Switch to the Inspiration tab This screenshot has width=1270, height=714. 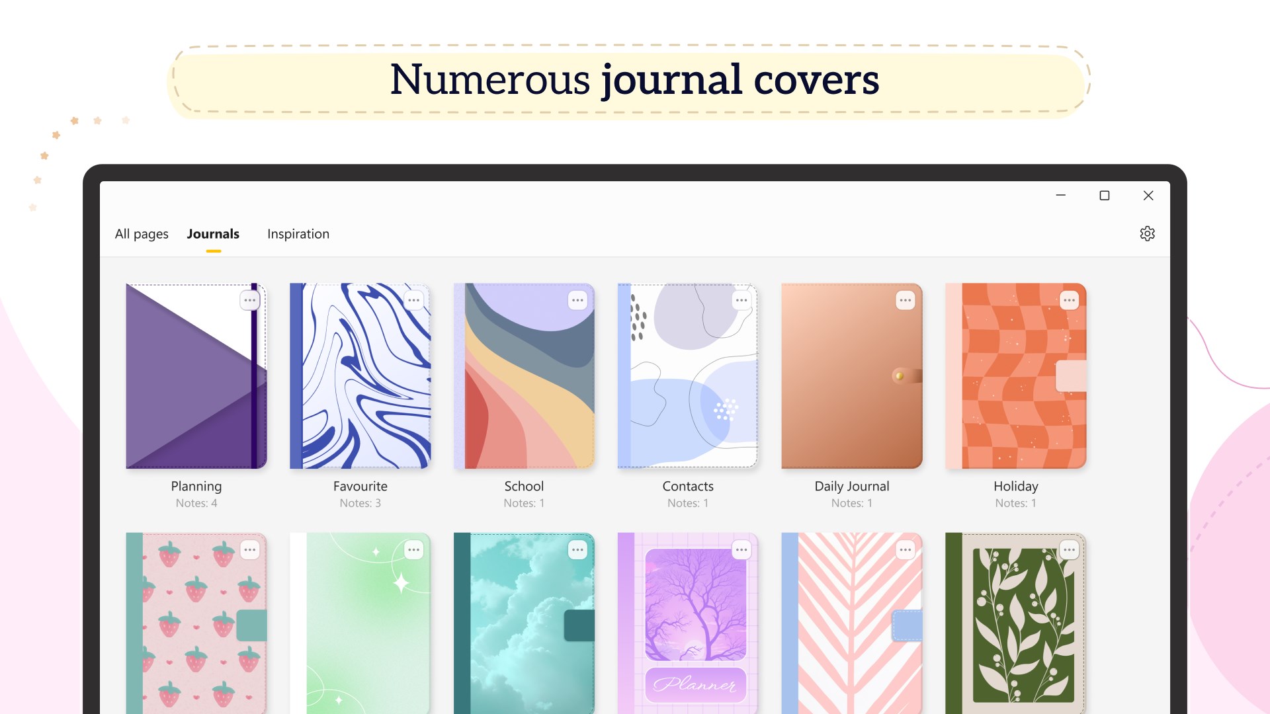[x=298, y=234]
